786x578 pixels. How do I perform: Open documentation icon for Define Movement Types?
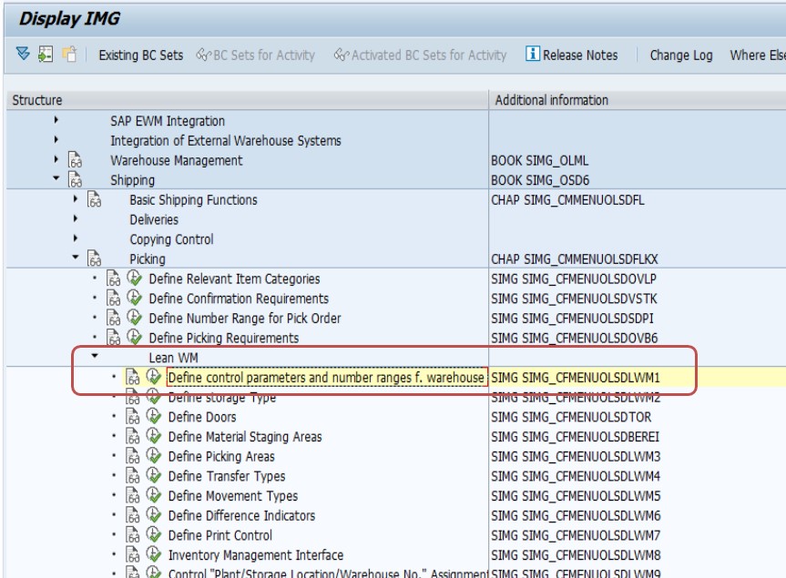coord(132,495)
